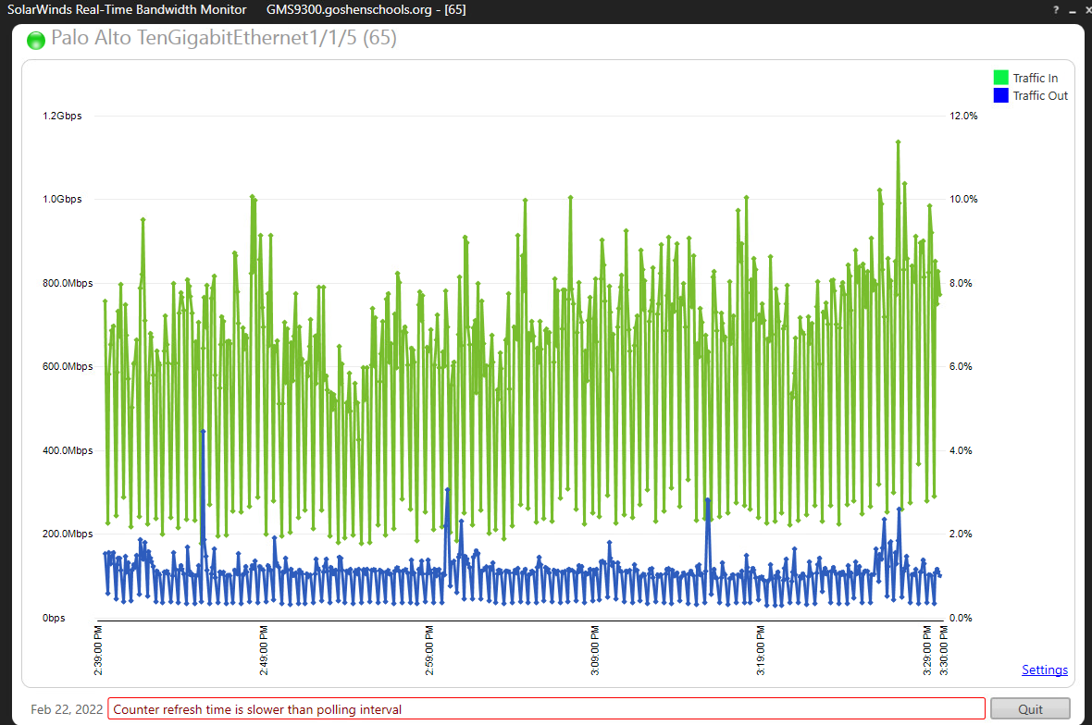Click the counter refresh warning message field

[x=546, y=708]
